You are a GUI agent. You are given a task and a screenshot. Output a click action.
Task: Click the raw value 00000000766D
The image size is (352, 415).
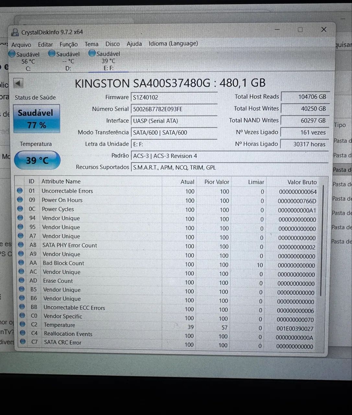point(297,201)
